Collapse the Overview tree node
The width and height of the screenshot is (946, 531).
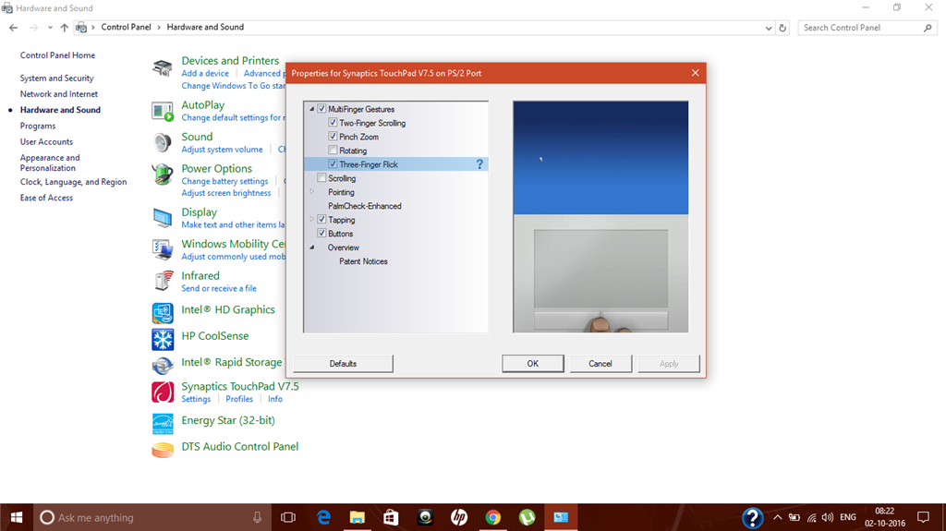312,247
